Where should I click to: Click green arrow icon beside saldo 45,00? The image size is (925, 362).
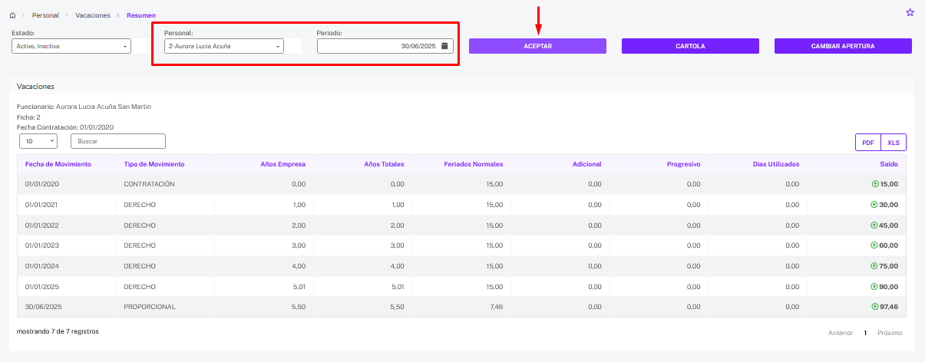tap(874, 225)
